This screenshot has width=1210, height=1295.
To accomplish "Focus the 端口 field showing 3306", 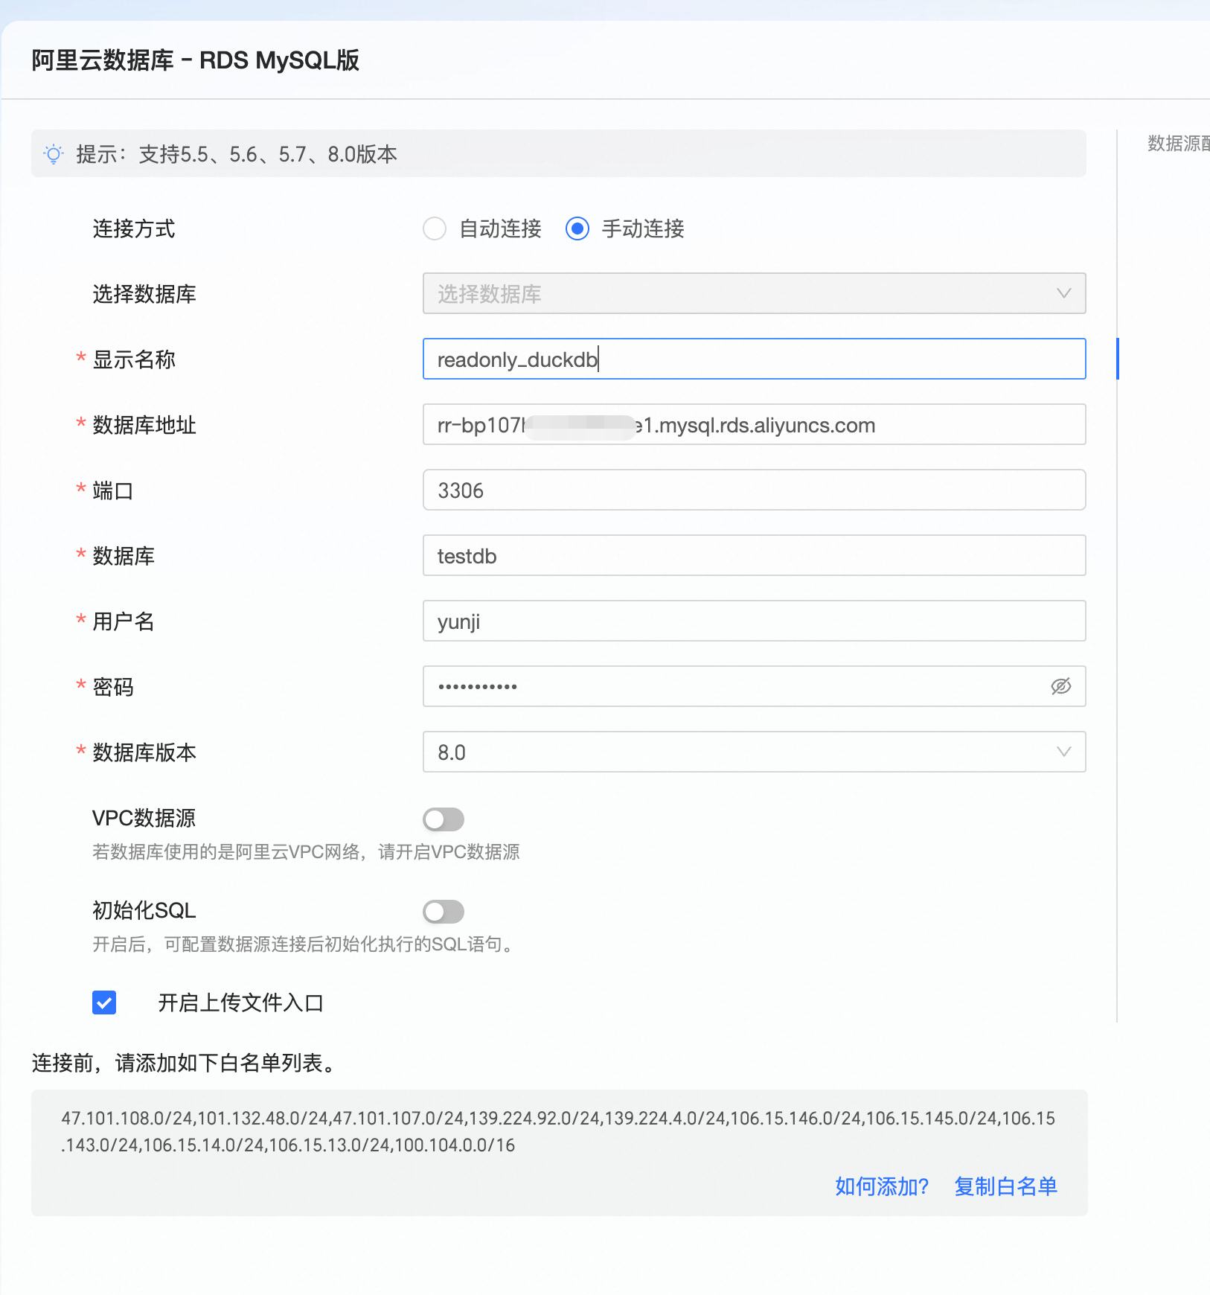I will click(x=754, y=490).
